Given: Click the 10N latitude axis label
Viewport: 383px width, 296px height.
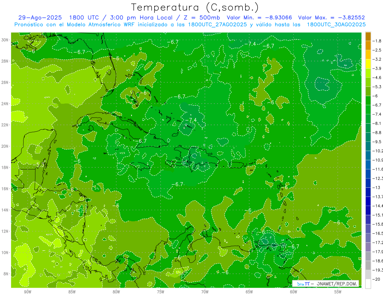Looking at the screenshot, I should (x=5, y=253).
